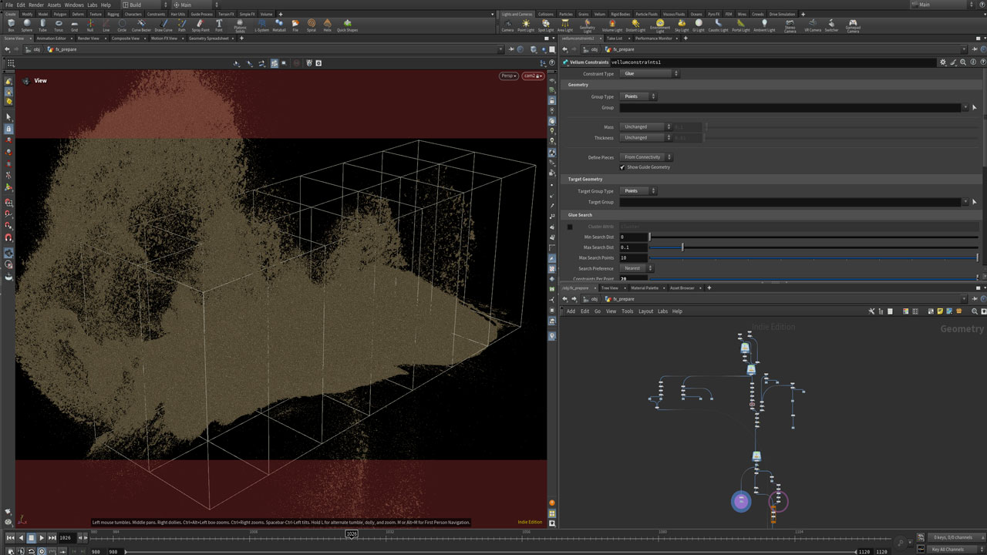Click the Metaball shelf tool

pos(279,25)
